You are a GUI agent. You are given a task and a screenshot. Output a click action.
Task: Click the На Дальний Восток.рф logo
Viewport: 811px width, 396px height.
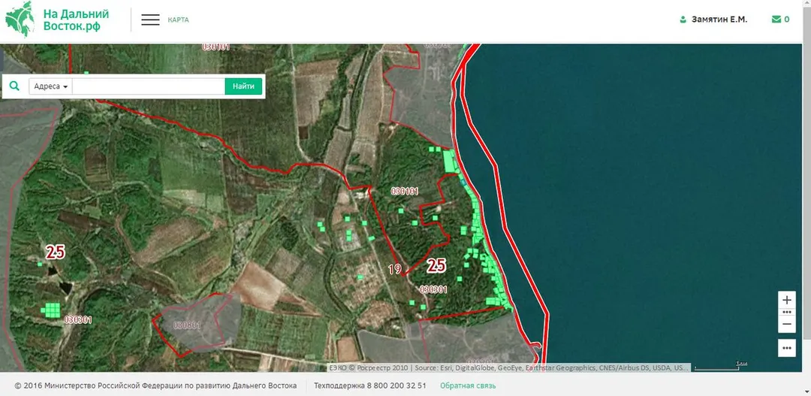click(x=56, y=20)
